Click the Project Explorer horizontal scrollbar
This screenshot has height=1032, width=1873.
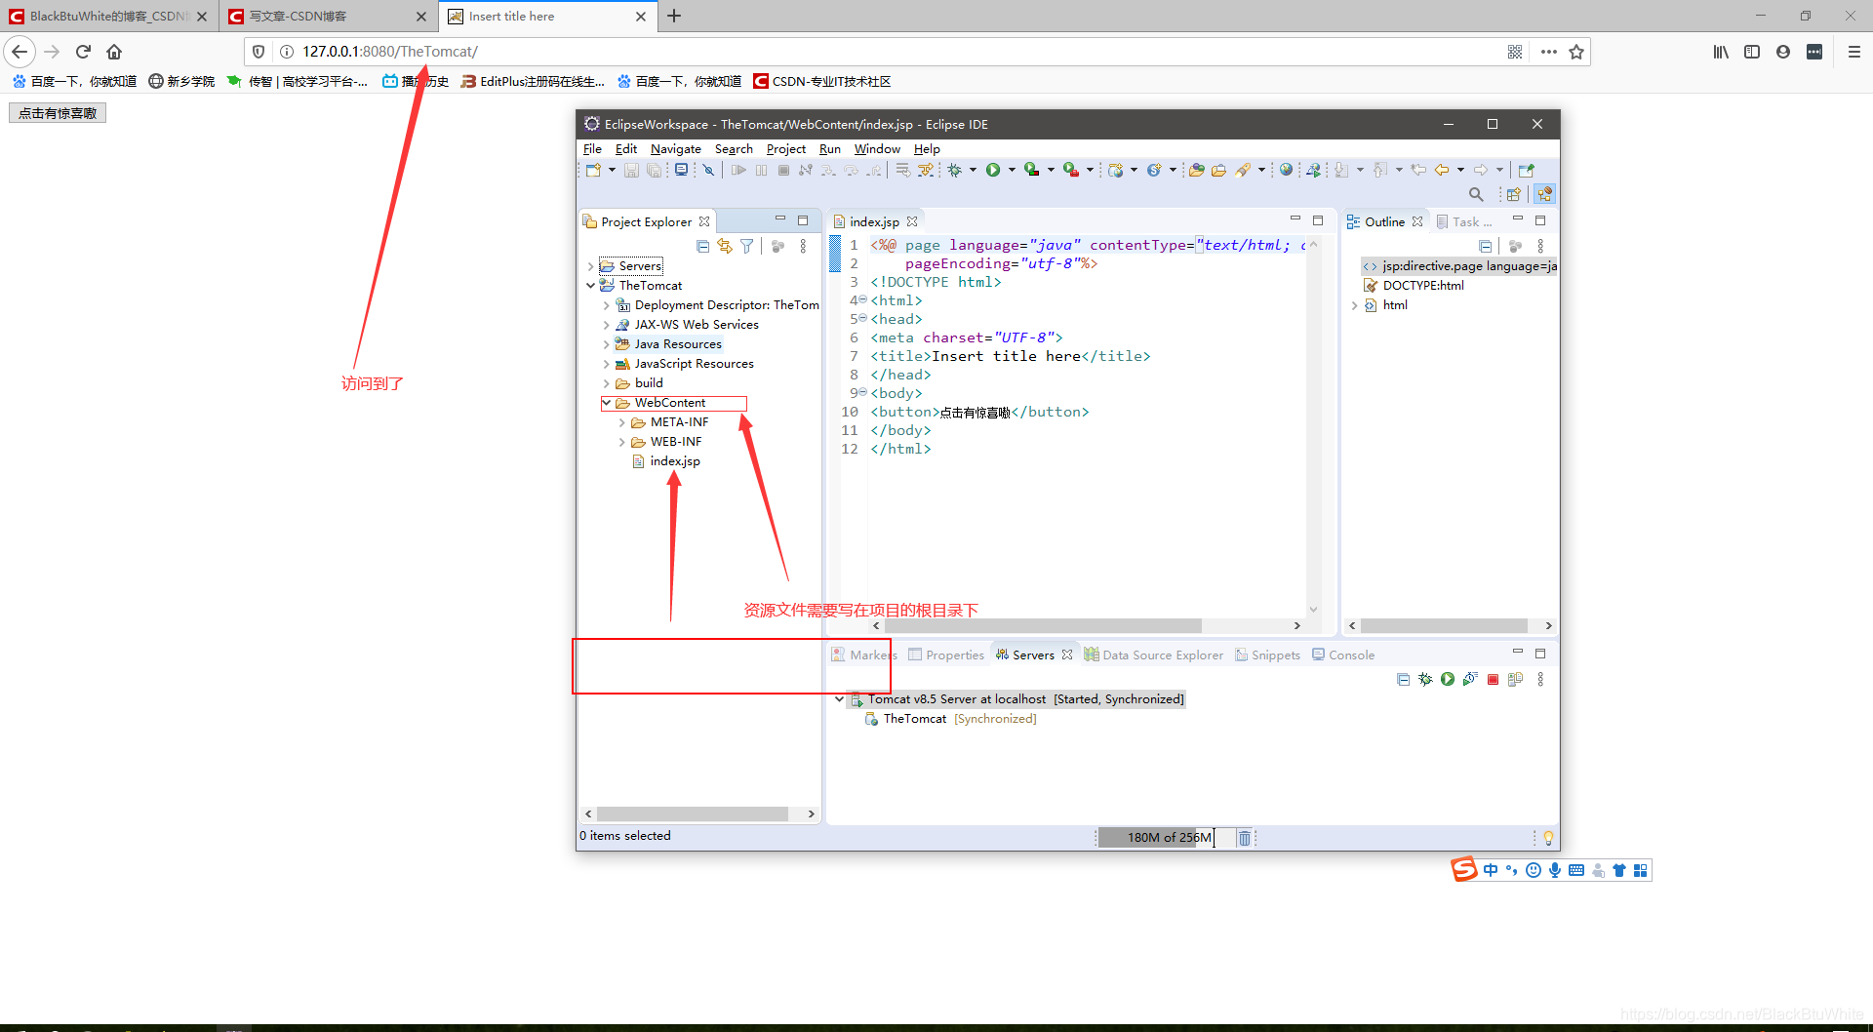click(693, 814)
